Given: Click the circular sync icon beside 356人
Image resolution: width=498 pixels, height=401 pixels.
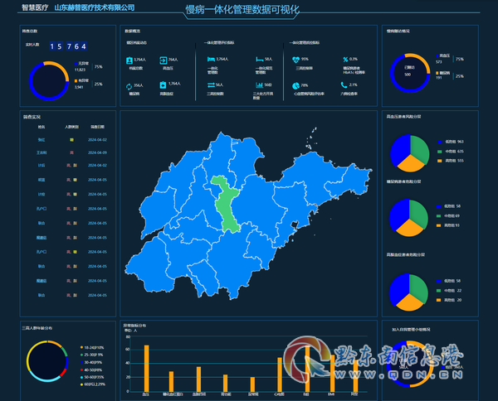Looking at the screenshot, I should pos(129,86).
